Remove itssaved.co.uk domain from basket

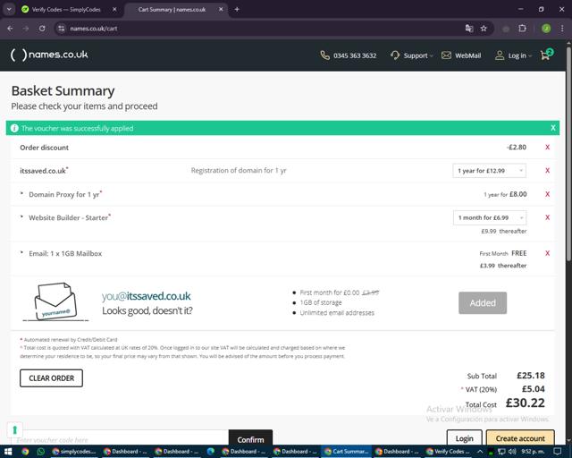pos(547,171)
